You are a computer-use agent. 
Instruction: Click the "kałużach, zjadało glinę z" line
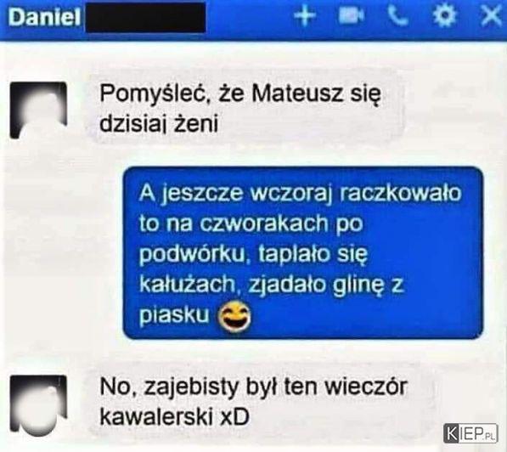coord(272,285)
